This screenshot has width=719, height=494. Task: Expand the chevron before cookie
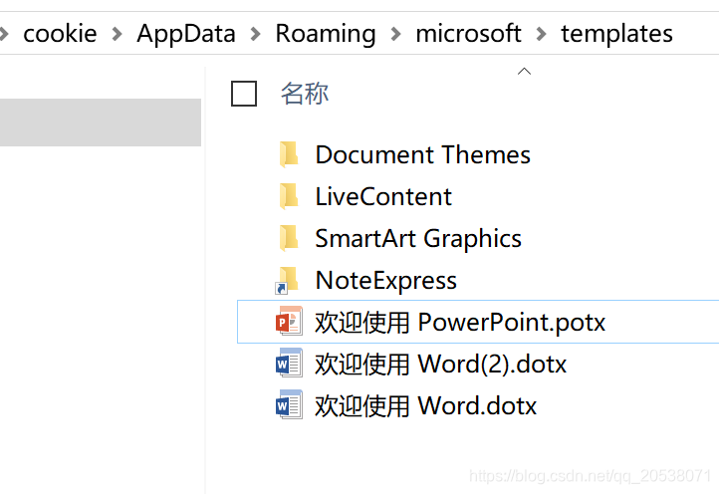[4, 34]
